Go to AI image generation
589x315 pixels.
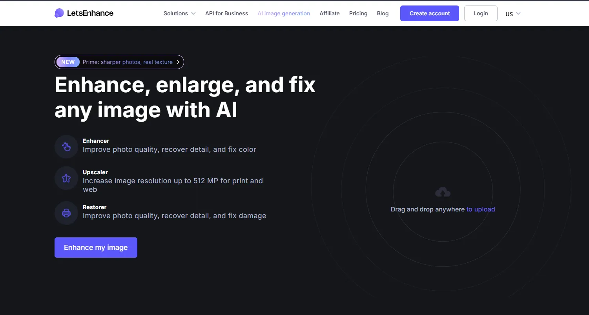(284, 13)
